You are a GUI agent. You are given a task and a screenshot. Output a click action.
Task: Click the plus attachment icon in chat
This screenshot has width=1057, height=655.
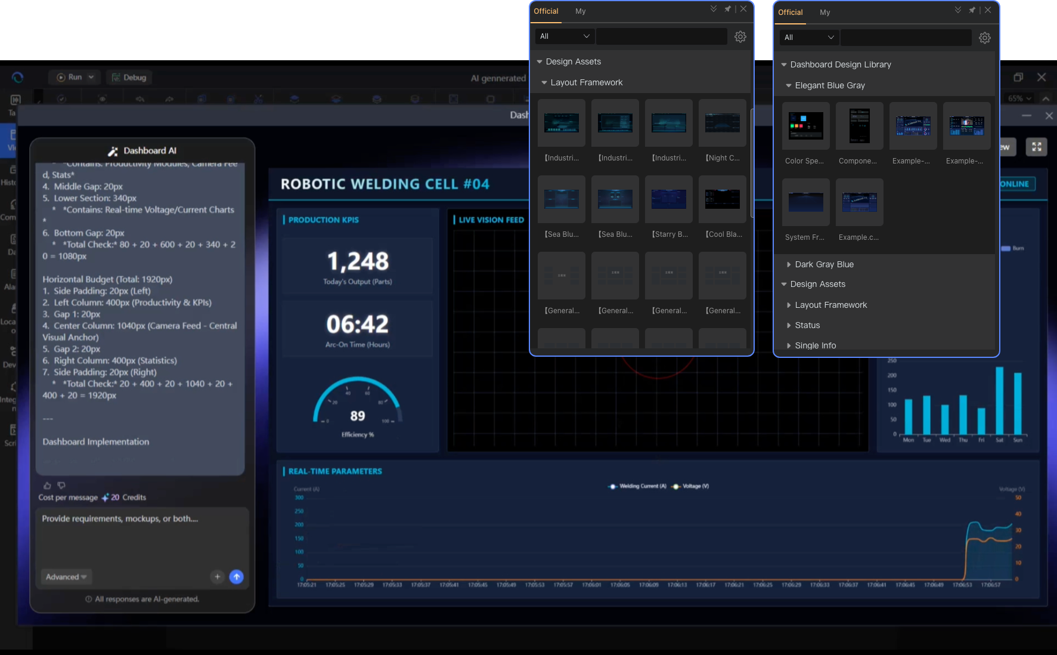pos(218,577)
